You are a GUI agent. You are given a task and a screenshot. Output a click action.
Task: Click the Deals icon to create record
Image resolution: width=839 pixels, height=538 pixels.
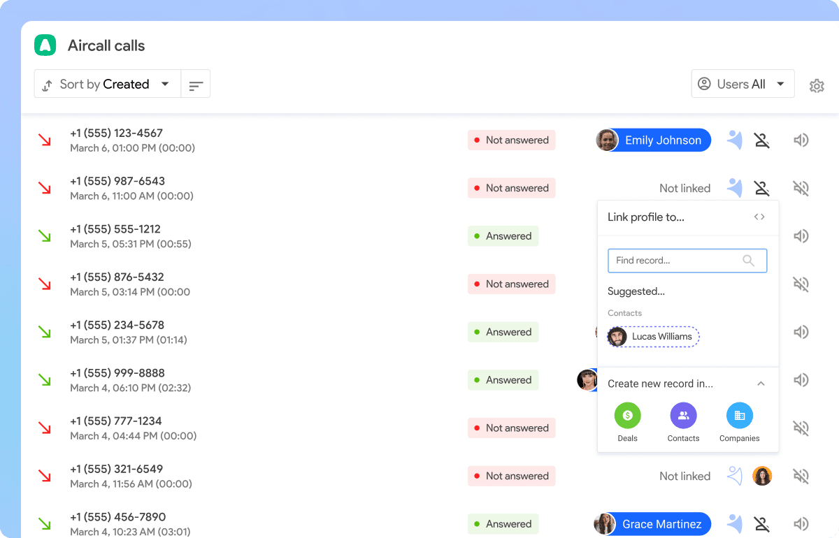point(627,416)
